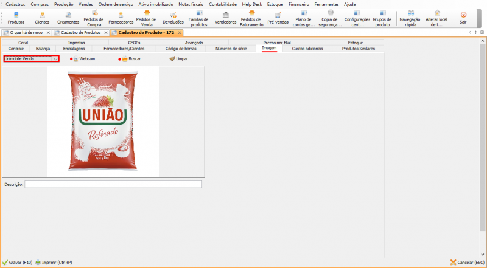The image size is (487, 268).
Task: Open Pedidos de Venda toolbar icon
Action: pos(147,18)
